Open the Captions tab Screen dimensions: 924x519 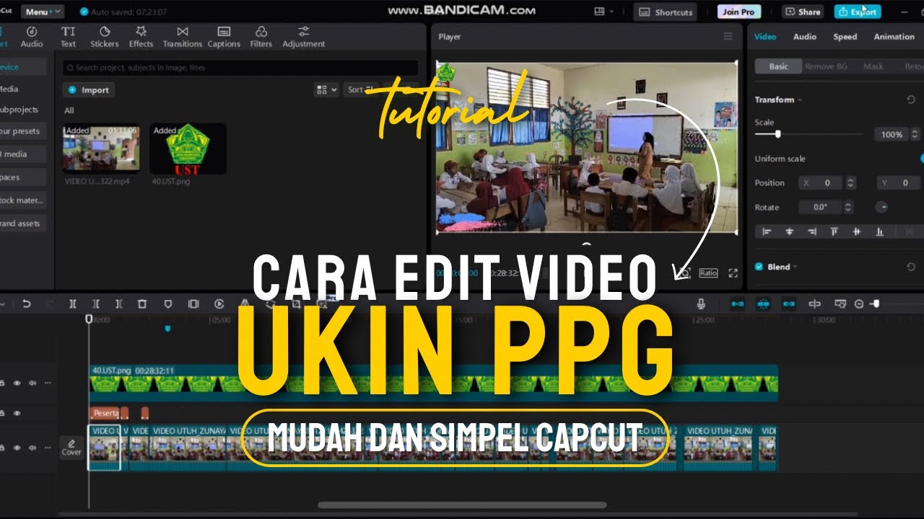[x=224, y=37]
